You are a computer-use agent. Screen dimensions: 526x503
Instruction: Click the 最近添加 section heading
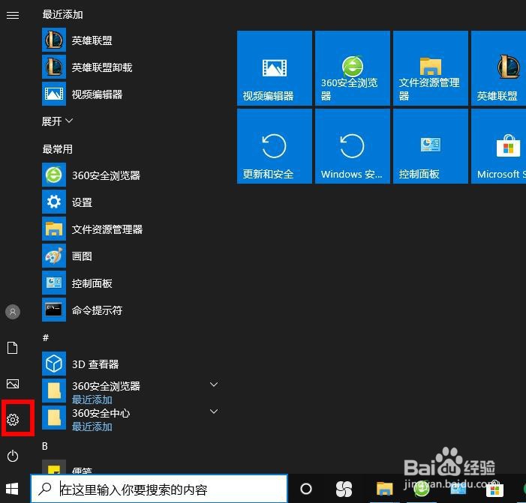point(62,14)
